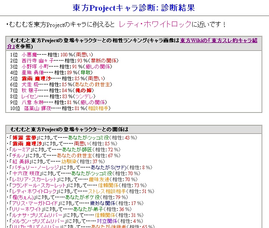Click 星熊 勇儀 in the 4位 row
This screenshot has width=269, height=228.
point(33,73)
